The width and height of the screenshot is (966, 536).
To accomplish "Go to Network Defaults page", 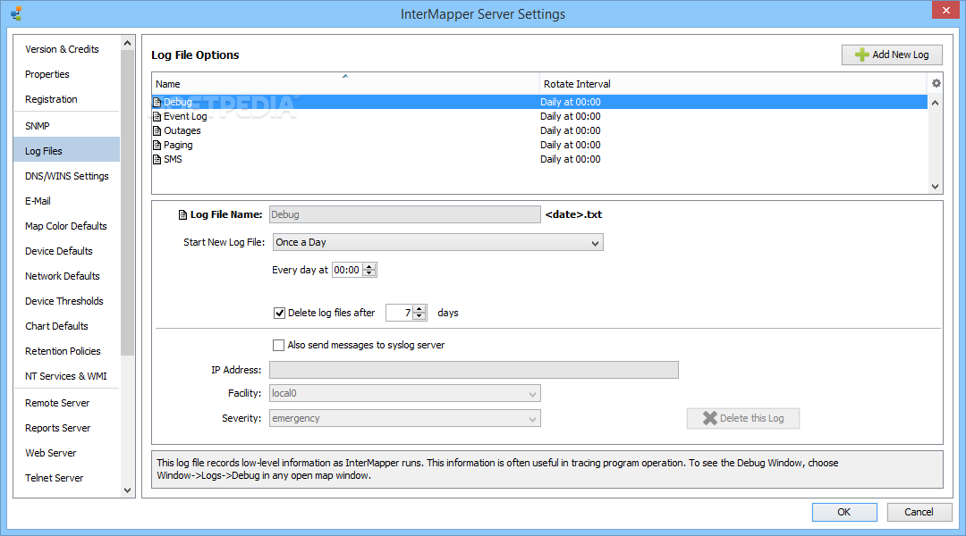I will (x=63, y=276).
